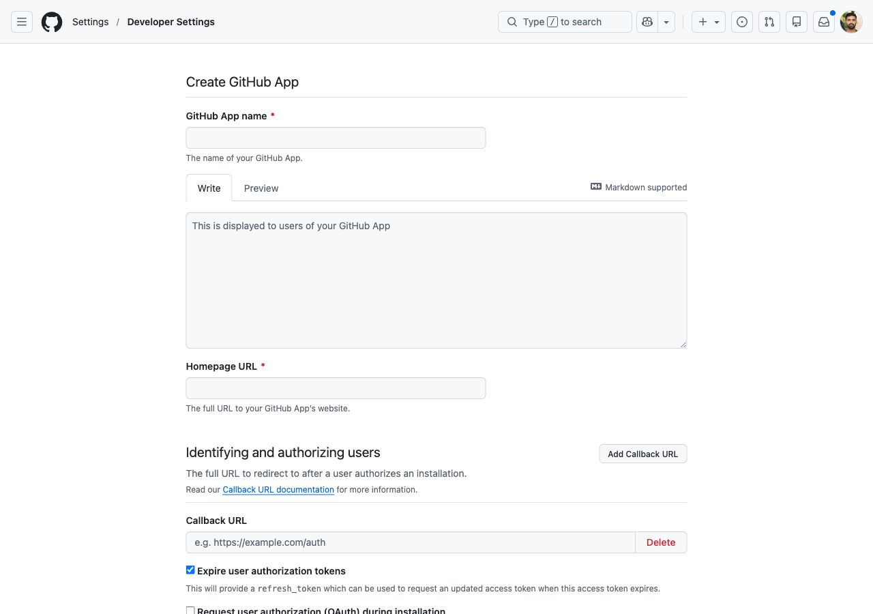Go to Settings breadcrumb link
Viewport: 873px width, 614px height.
click(90, 22)
